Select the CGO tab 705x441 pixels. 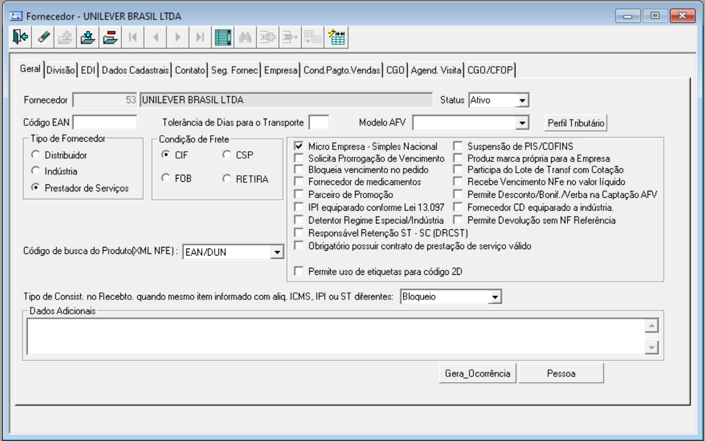[395, 70]
